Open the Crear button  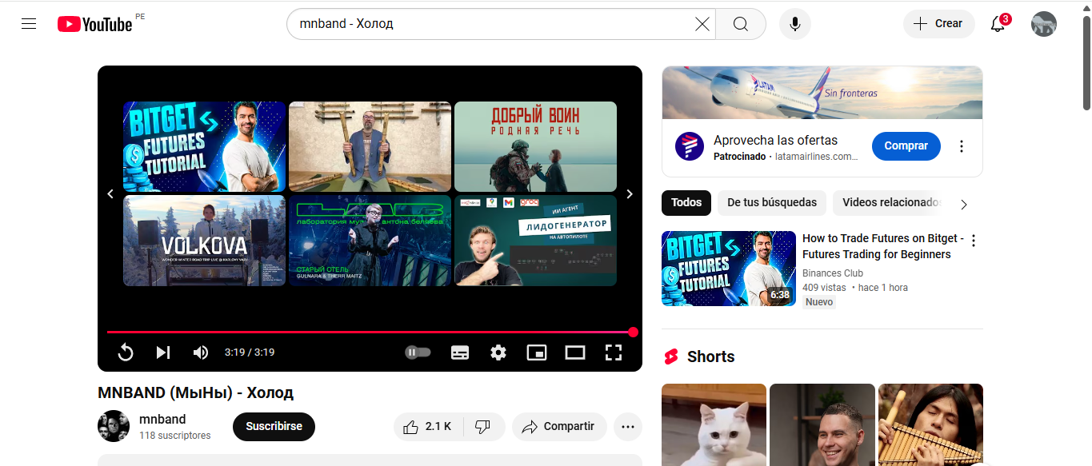coord(938,24)
